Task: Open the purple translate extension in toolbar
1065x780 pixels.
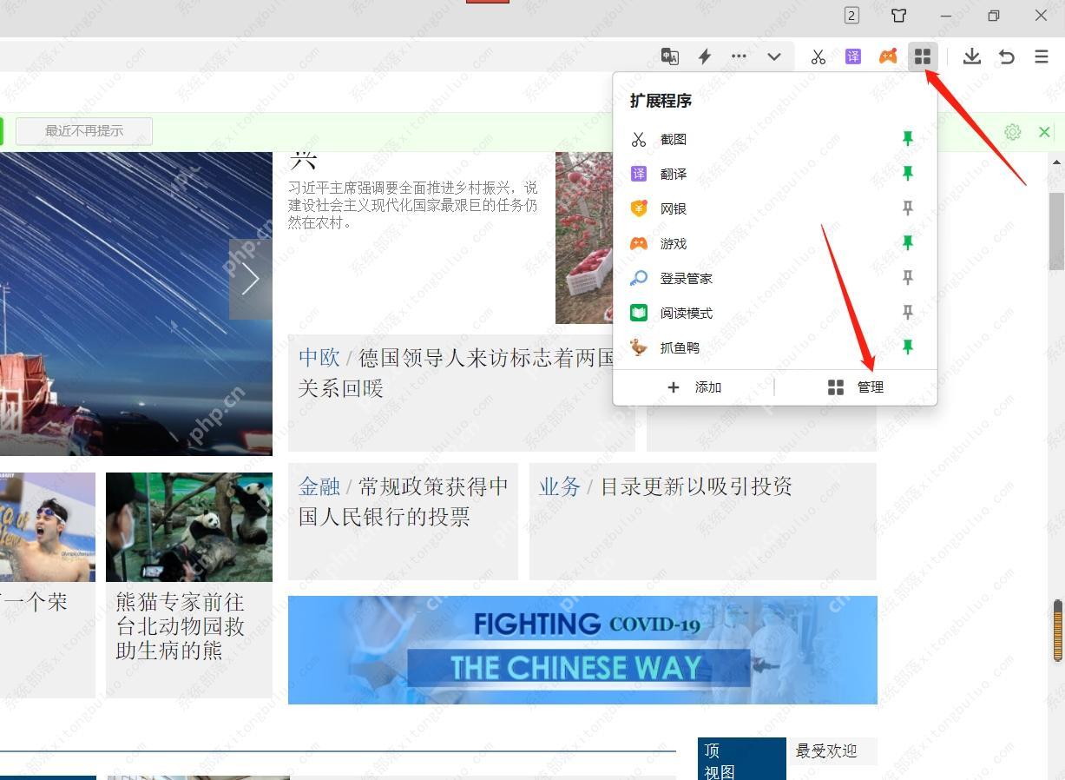Action: pos(852,56)
